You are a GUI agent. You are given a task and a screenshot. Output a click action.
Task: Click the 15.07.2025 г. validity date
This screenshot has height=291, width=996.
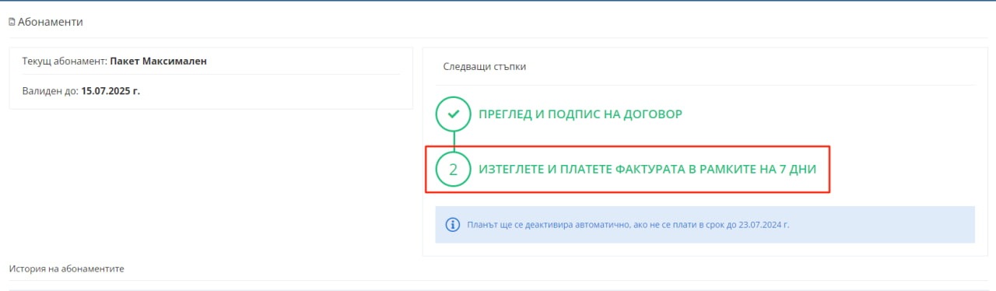click(110, 90)
